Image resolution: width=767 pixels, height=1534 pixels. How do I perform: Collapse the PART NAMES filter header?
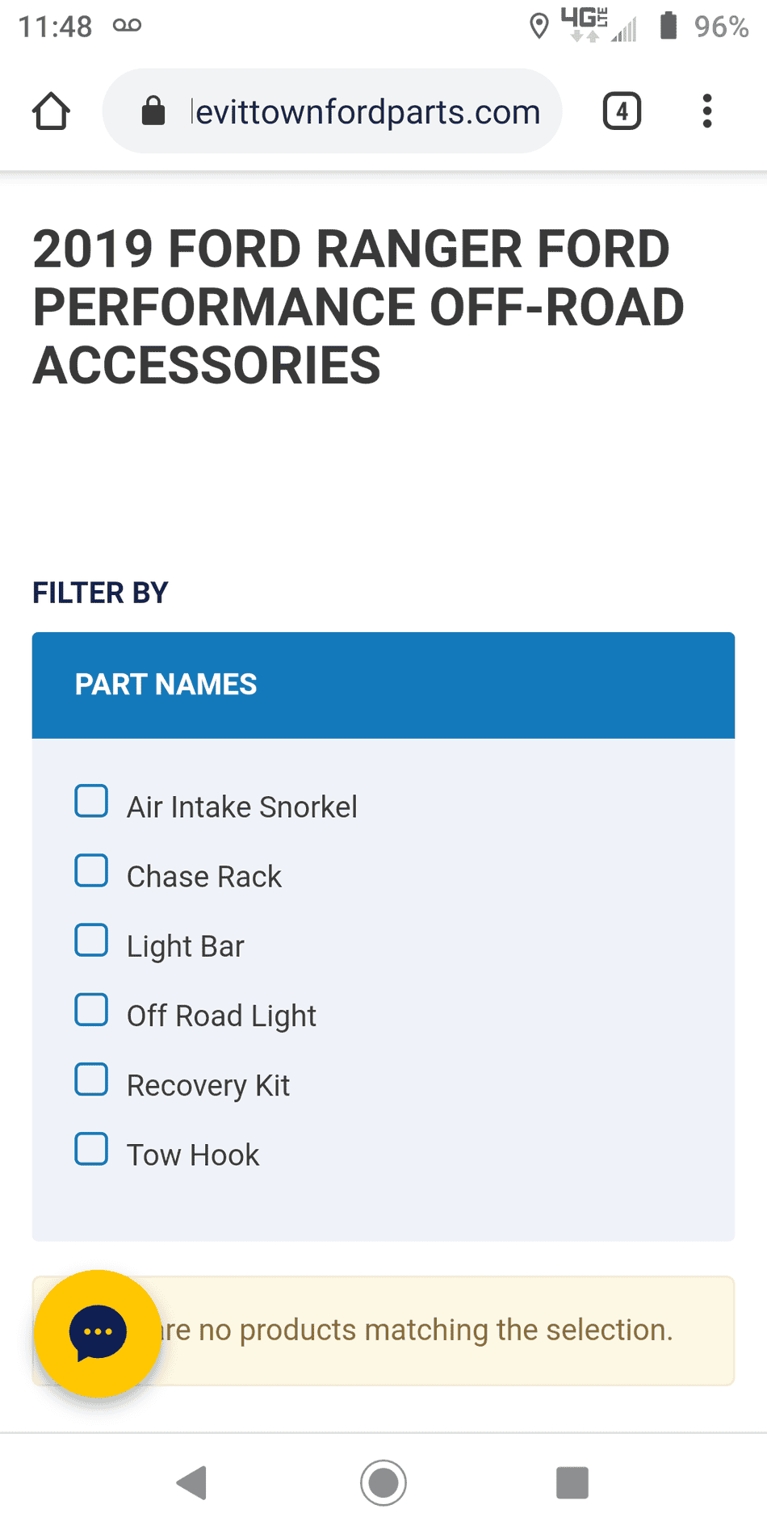click(383, 685)
